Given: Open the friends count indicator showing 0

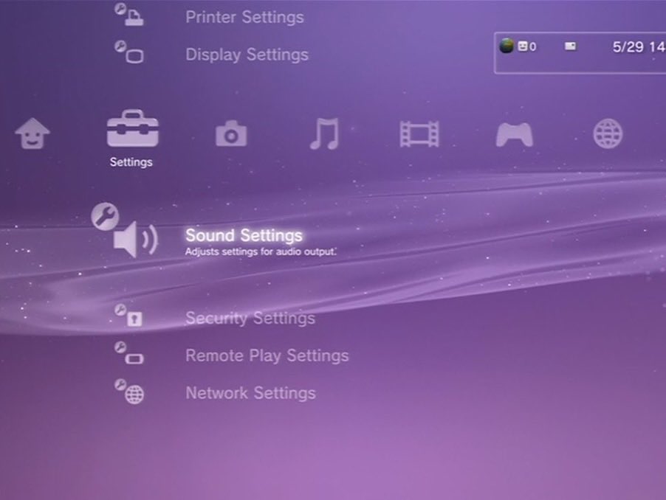Looking at the screenshot, I should [527, 46].
